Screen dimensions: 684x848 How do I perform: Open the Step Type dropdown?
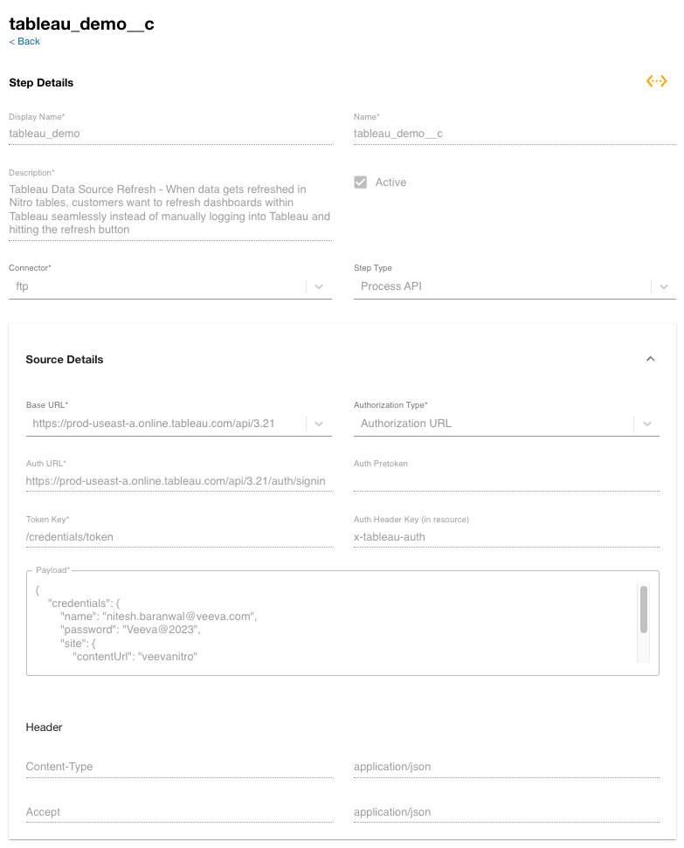[664, 286]
